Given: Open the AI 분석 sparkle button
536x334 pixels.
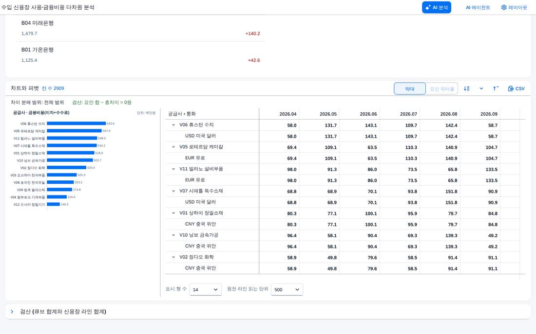Looking at the screenshot, I should tap(437, 7).
